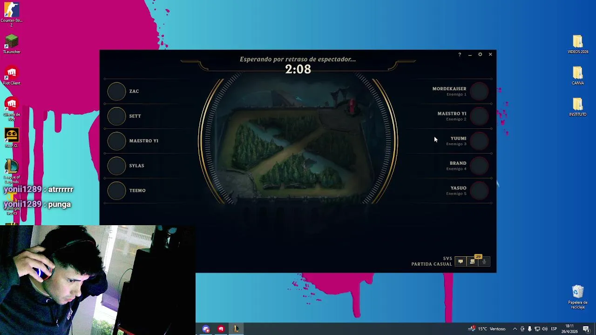Open the Riot Client desktop shortcut
Screen dimensions: 596x335
[x=12, y=76]
